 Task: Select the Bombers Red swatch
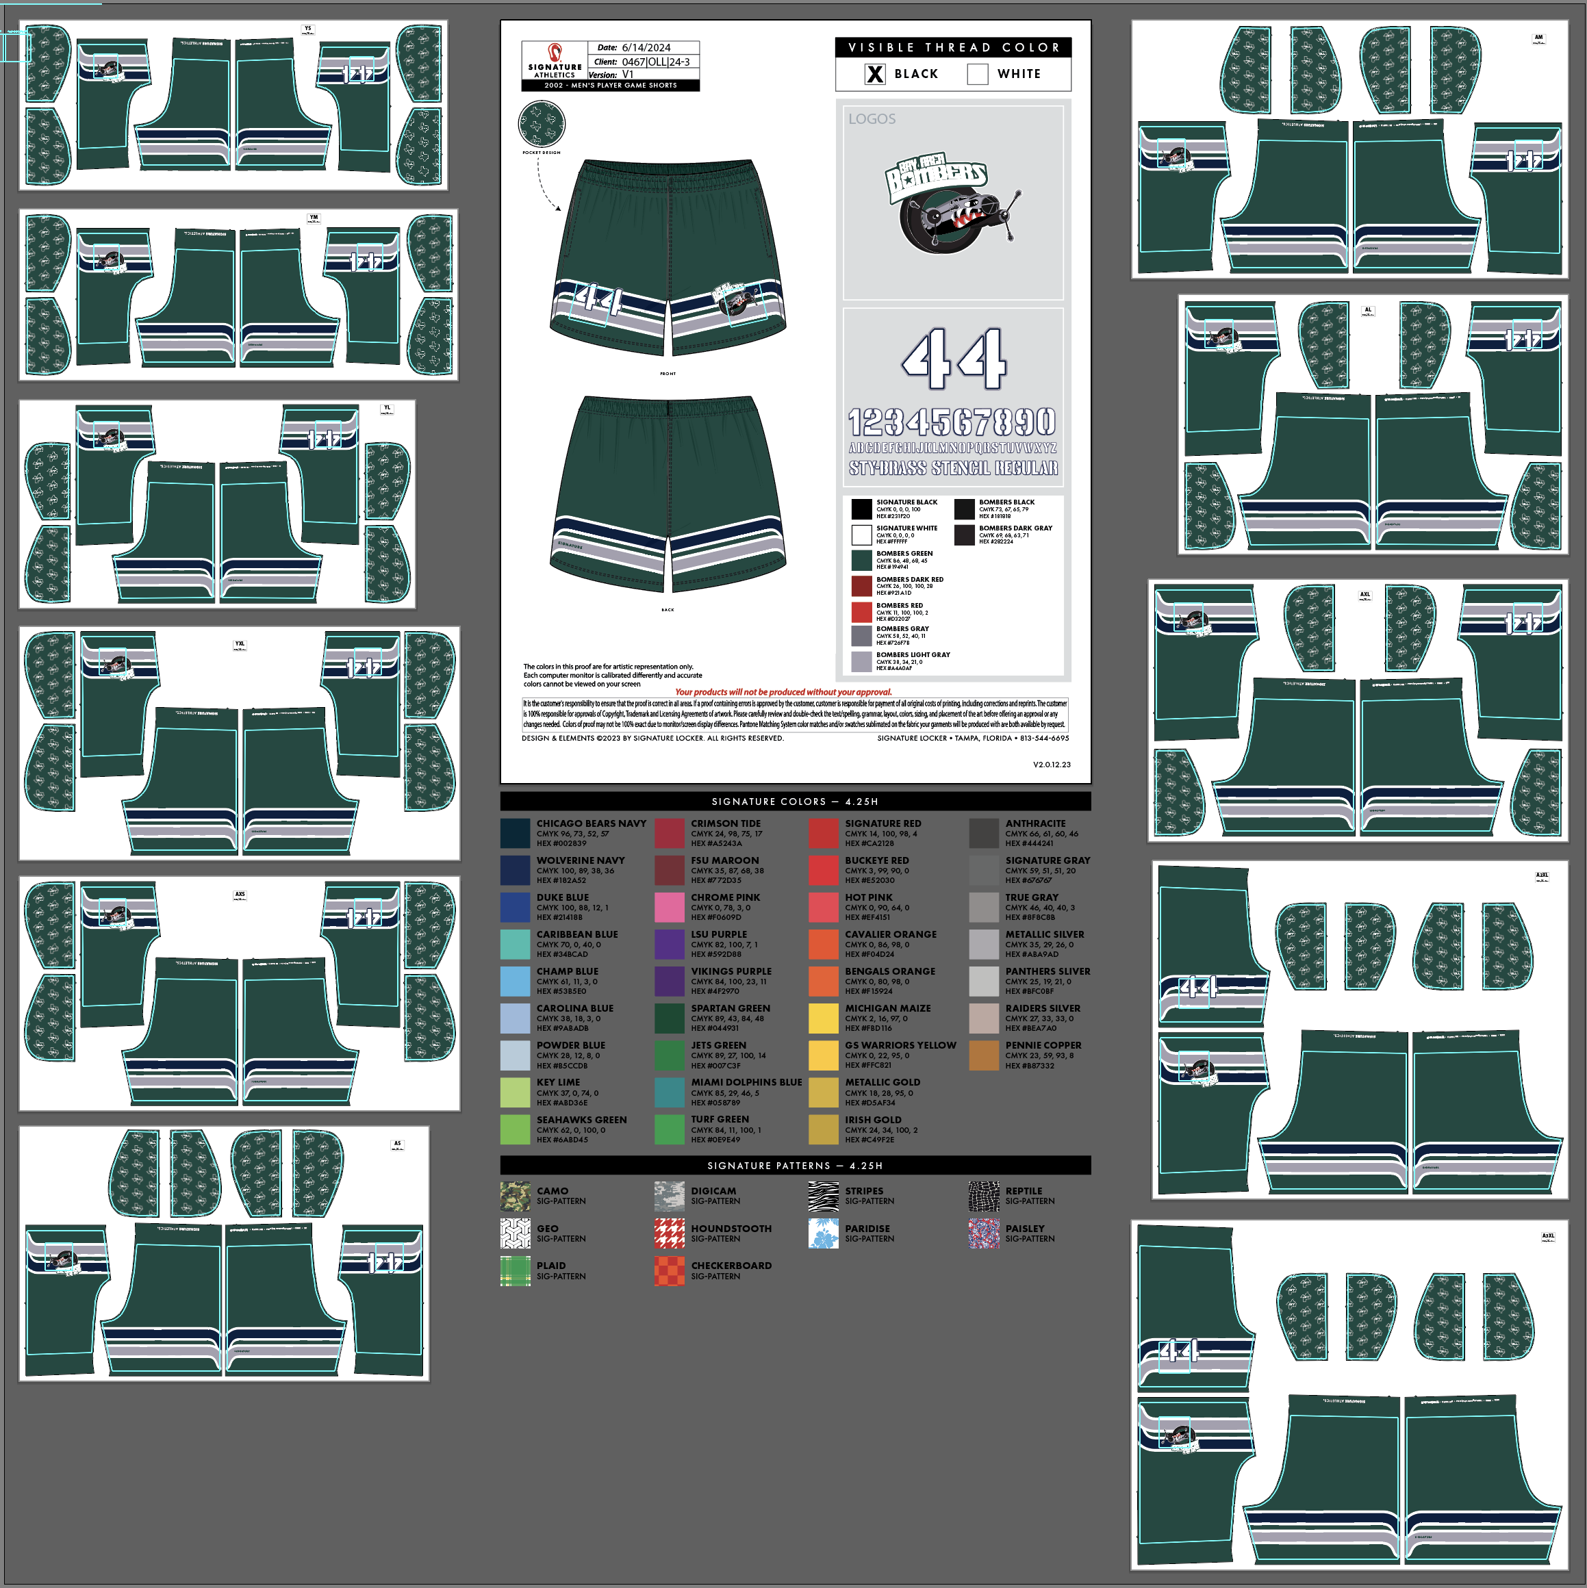861,613
